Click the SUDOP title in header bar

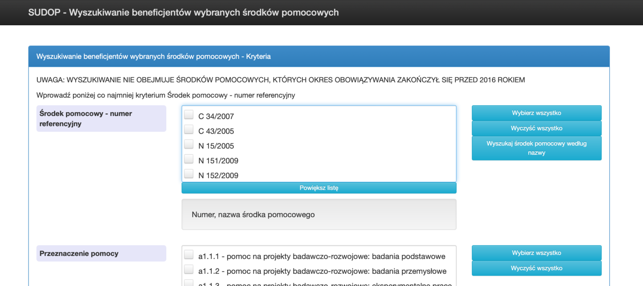click(x=183, y=12)
